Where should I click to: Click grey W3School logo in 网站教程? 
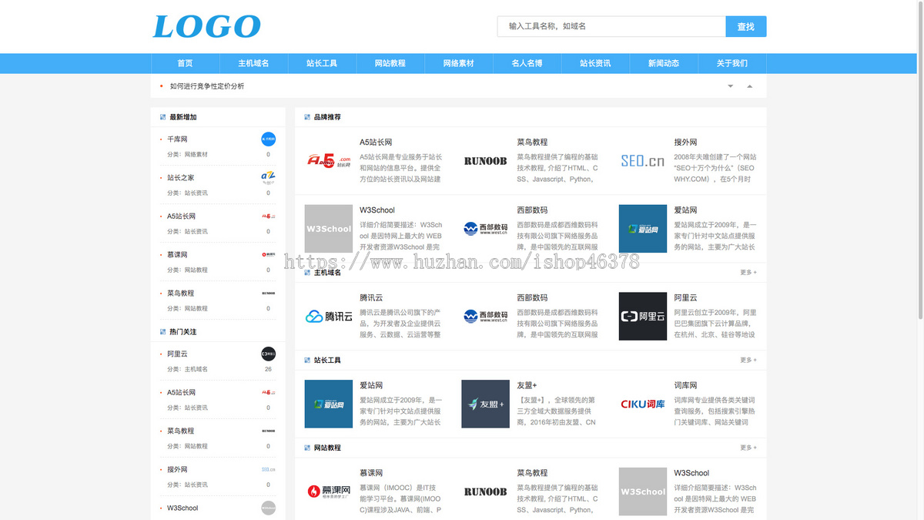pos(643,491)
